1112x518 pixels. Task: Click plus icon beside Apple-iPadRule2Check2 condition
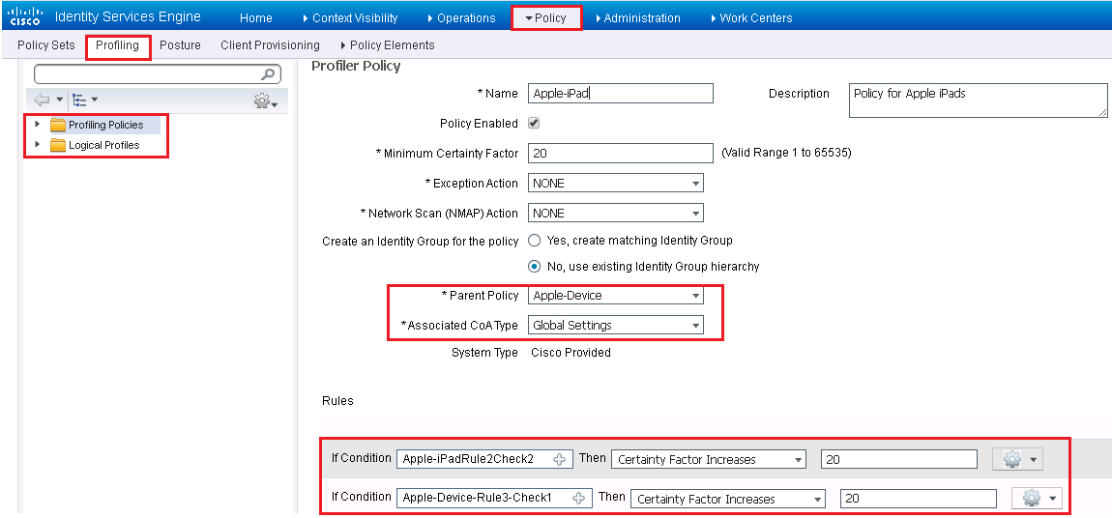pyautogui.click(x=560, y=459)
